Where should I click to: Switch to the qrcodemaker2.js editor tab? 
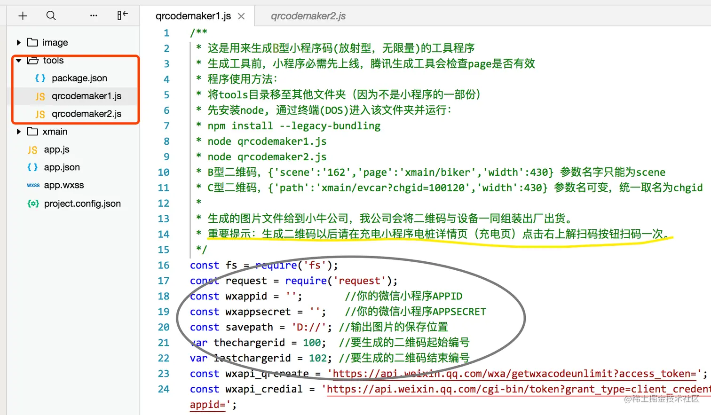pos(308,16)
